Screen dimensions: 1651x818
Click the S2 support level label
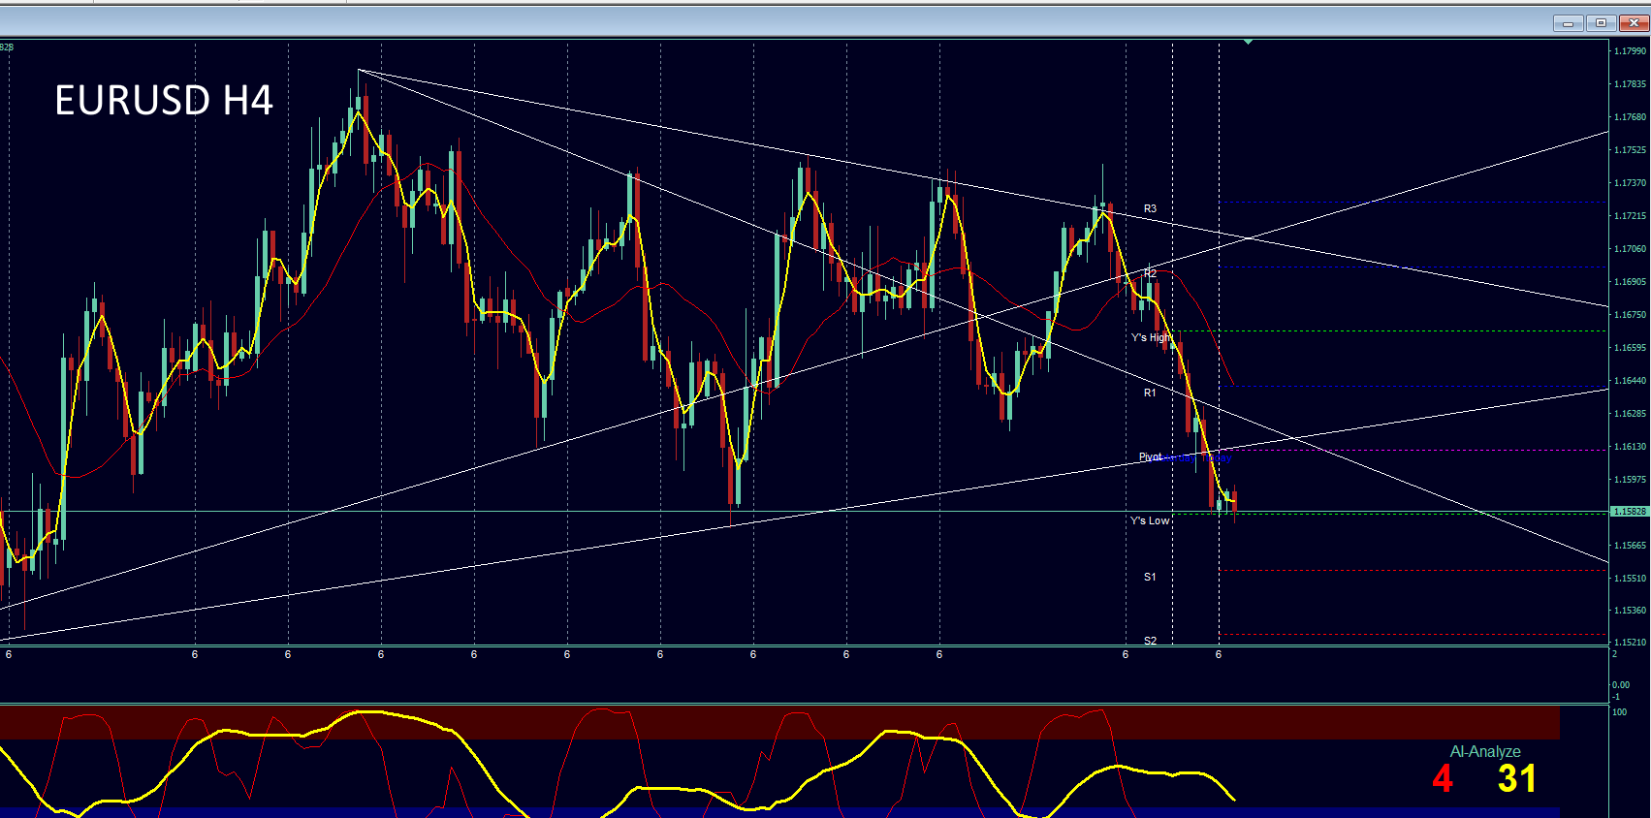point(1150,641)
